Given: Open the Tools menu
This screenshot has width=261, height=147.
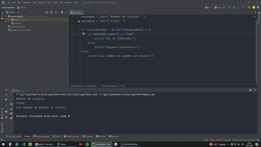Looking at the screenshot, I should tap(55, 2).
